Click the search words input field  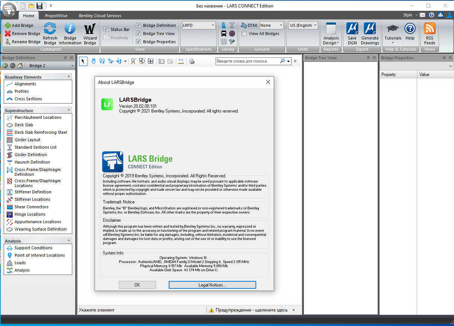[x=248, y=61]
